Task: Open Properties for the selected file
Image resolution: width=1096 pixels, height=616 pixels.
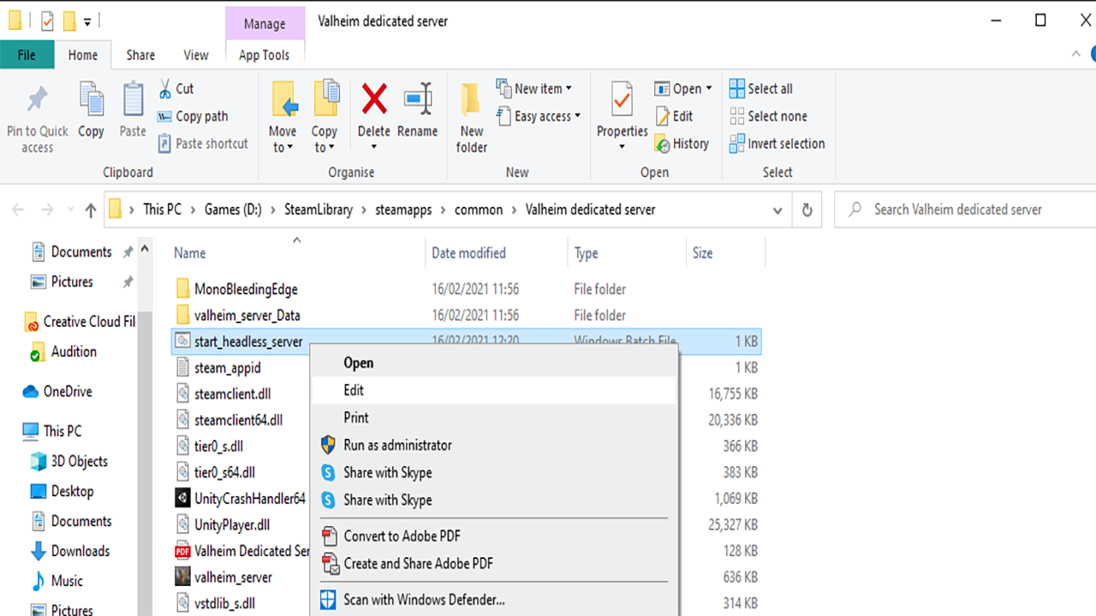Action: 621,115
